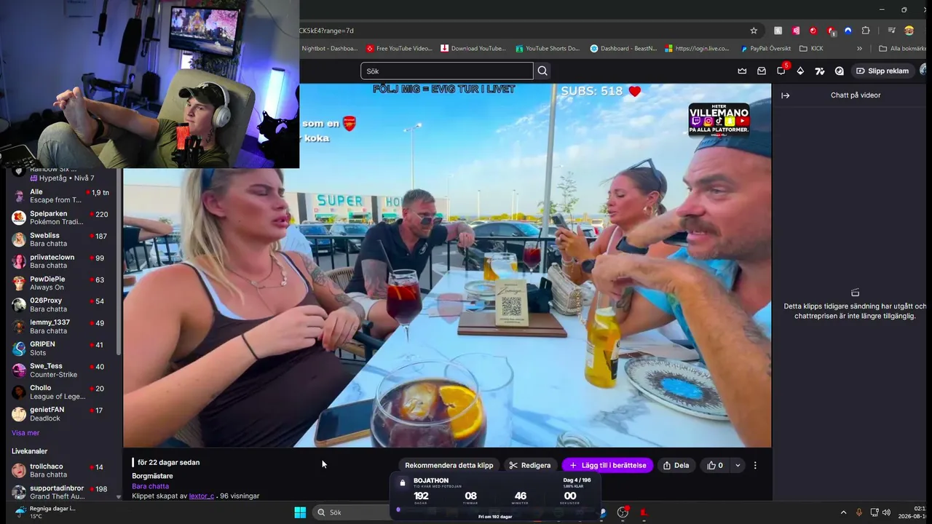This screenshot has width=932, height=524.
Task: Open the Windows Start menu
Action: [x=300, y=512]
